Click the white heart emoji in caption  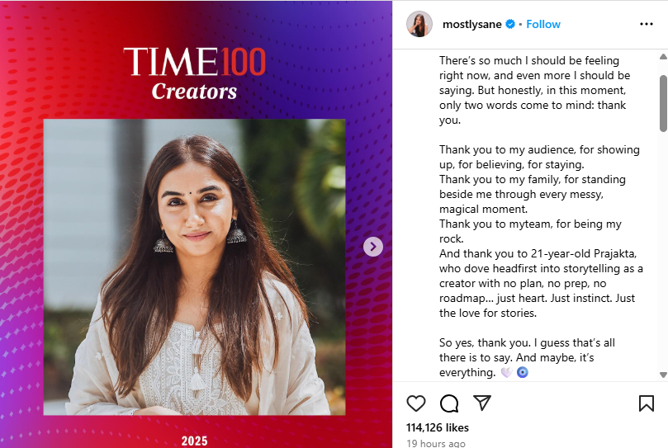point(506,373)
